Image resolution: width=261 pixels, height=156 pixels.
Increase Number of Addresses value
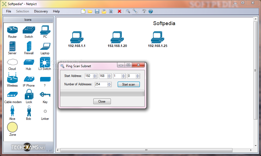(109, 83)
